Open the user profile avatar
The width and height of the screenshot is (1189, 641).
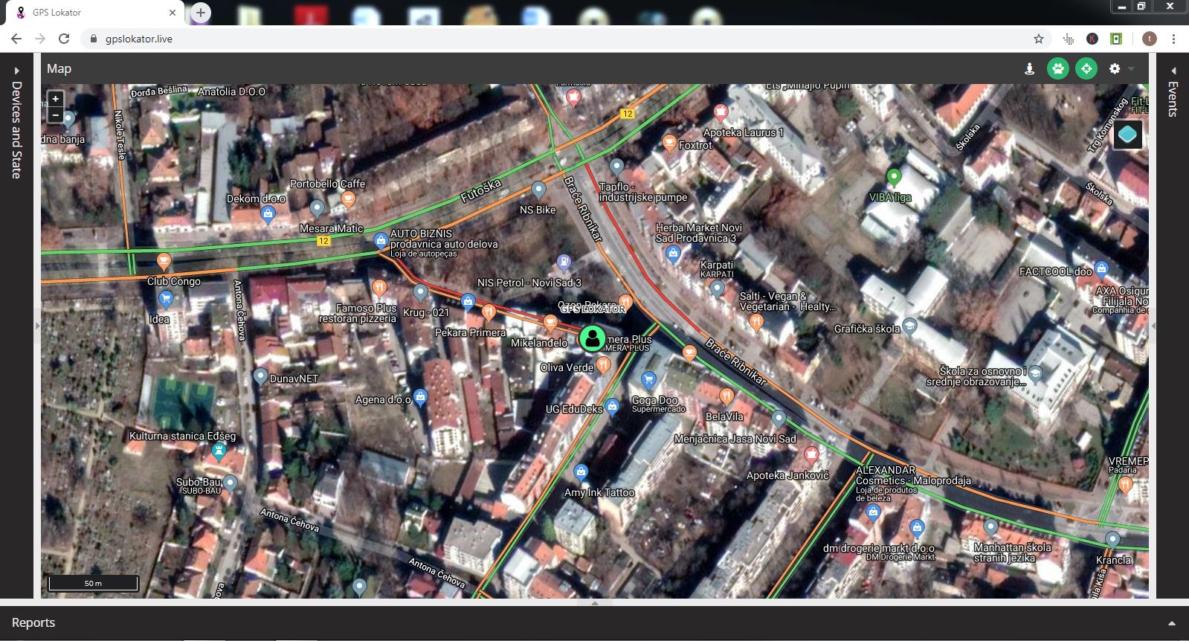pyautogui.click(x=1149, y=39)
